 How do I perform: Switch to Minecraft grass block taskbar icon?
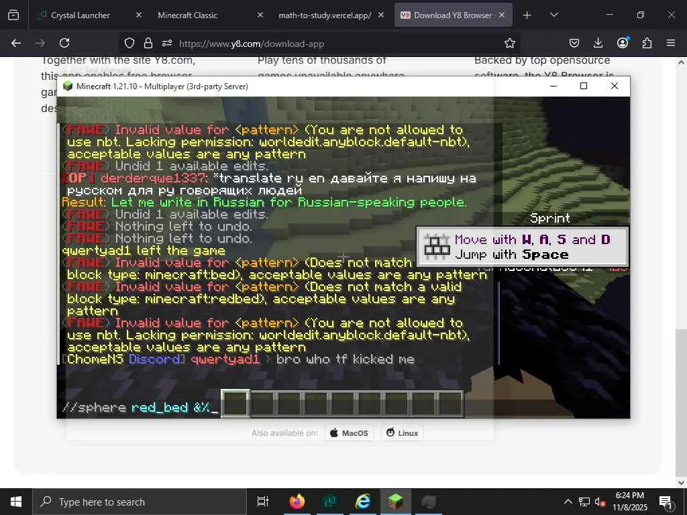396,502
